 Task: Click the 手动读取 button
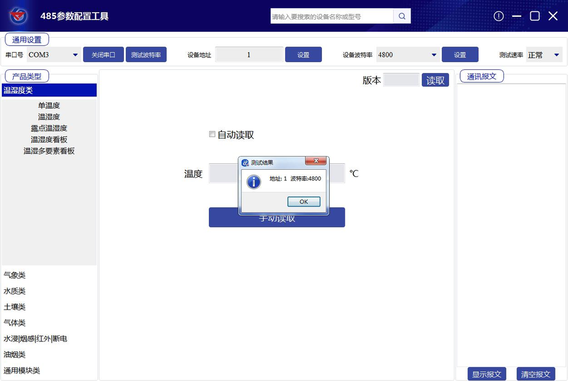coord(277,218)
